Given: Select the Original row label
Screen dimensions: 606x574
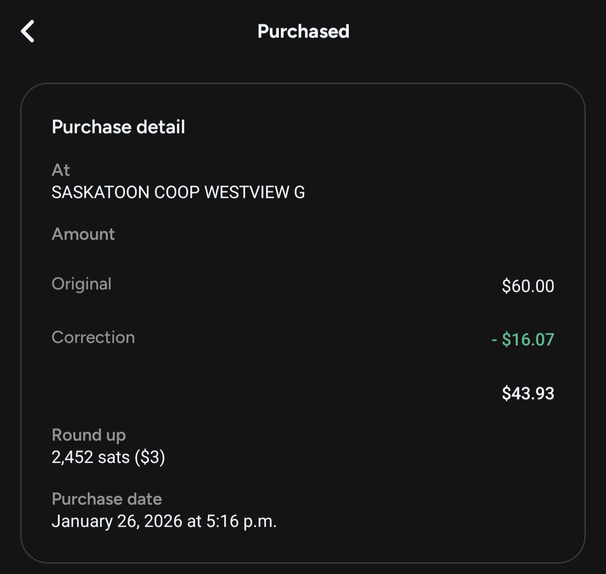Looking at the screenshot, I should pyautogui.click(x=81, y=284).
